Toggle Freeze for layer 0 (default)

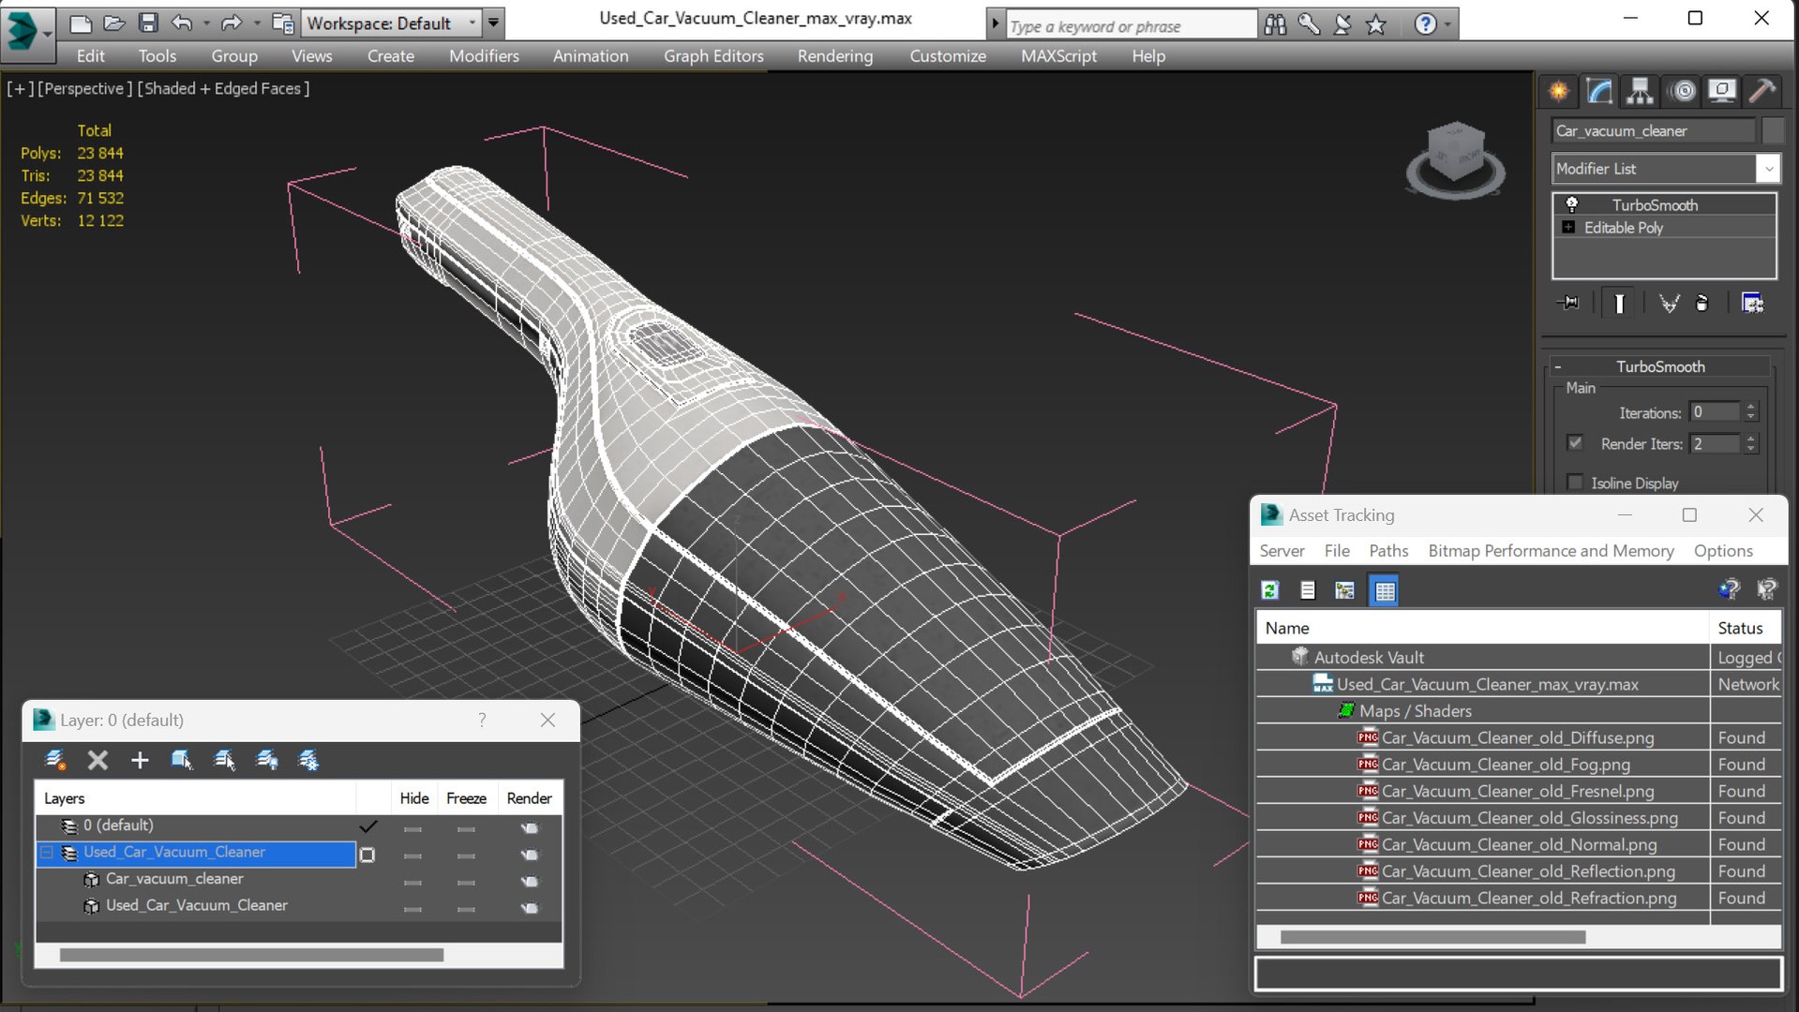click(466, 828)
